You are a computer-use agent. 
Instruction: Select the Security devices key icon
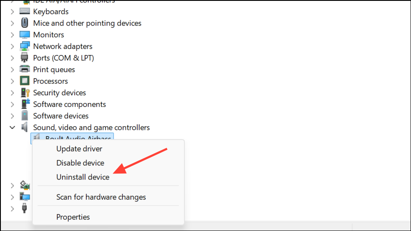(25, 92)
